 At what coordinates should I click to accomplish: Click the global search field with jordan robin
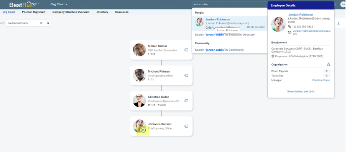point(230,5)
